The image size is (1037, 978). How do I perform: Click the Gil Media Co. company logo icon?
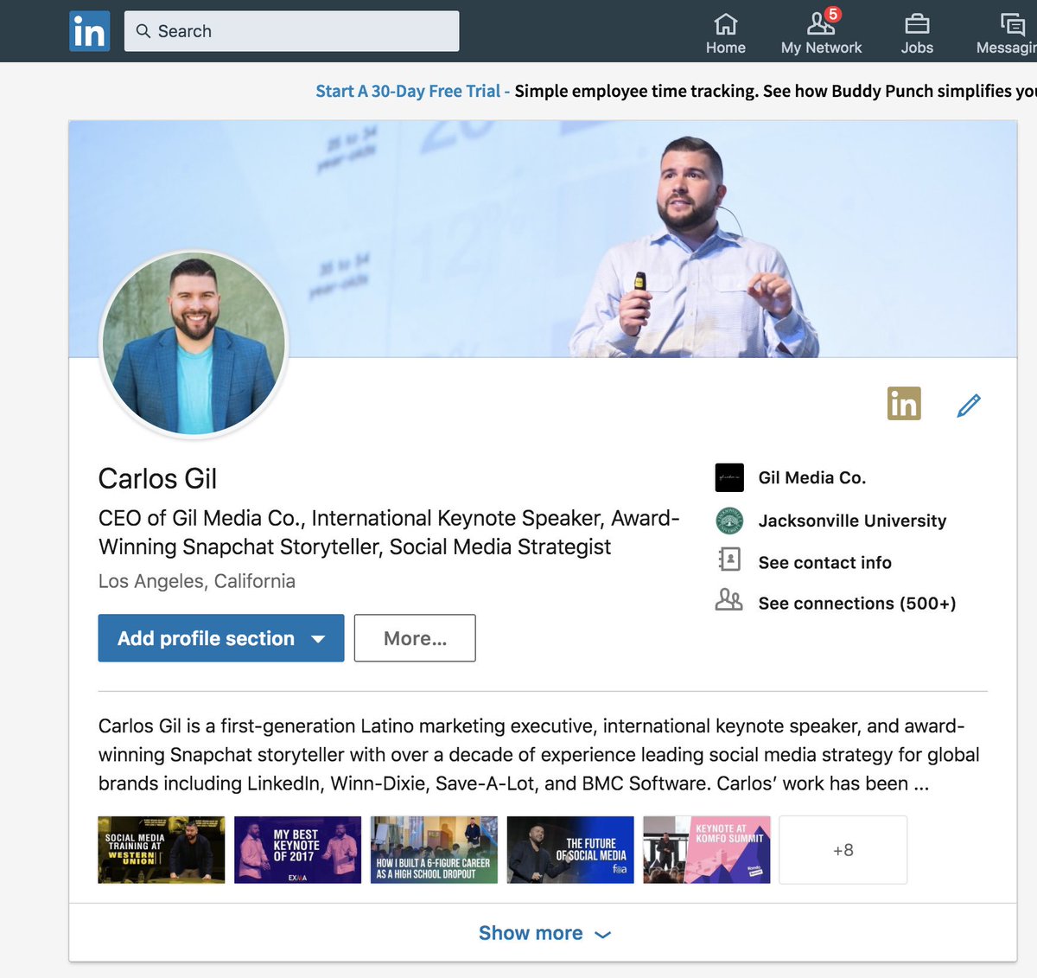(x=729, y=477)
